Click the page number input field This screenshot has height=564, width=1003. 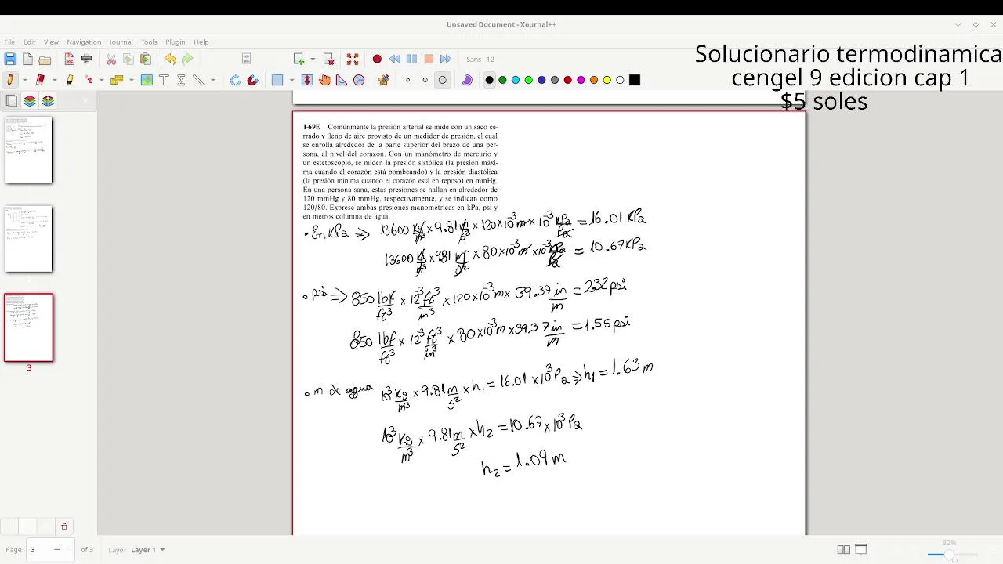[x=50, y=550]
